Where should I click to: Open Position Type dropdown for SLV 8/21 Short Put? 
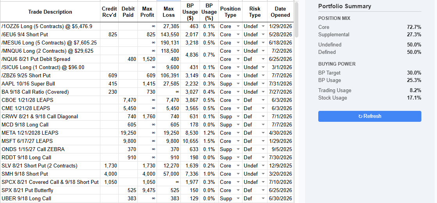click(x=238, y=166)
